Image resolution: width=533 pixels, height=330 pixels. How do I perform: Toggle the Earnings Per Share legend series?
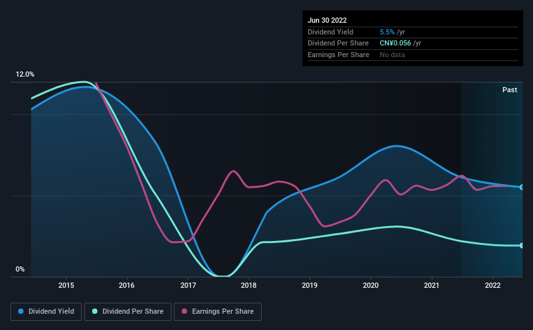click(x=217, y=312)
